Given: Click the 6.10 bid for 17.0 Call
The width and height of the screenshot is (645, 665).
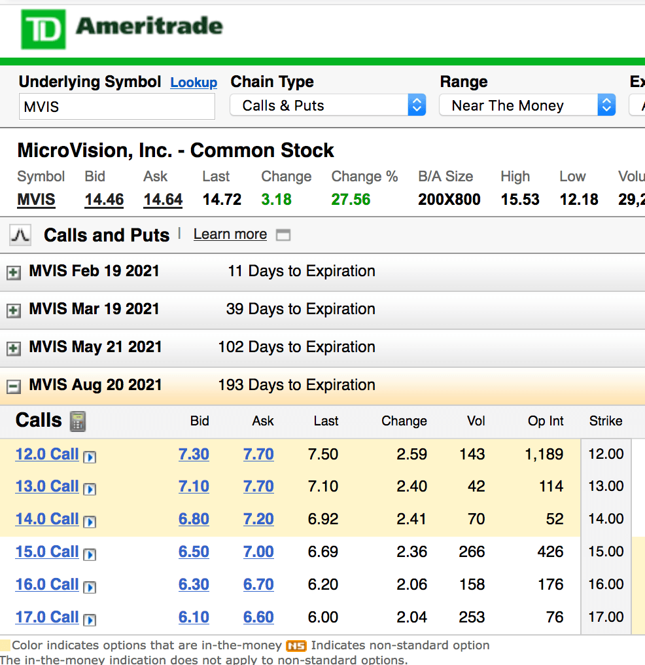Looking at the screenshot, I should pos(194,617).
